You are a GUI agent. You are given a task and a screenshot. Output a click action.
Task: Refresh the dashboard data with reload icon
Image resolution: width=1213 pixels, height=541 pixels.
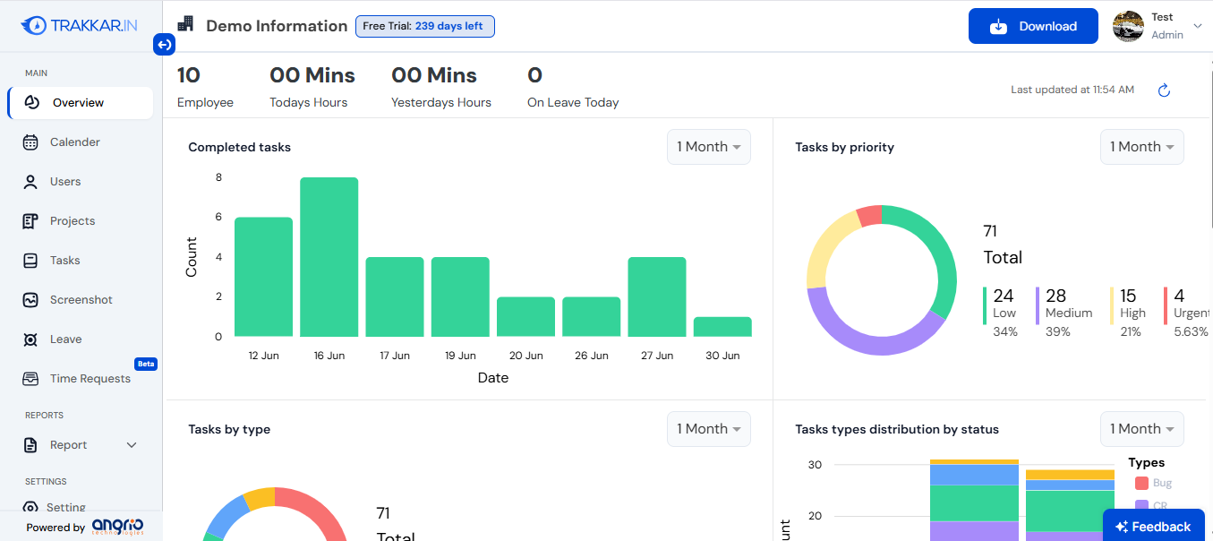[x=1164, y=90]
